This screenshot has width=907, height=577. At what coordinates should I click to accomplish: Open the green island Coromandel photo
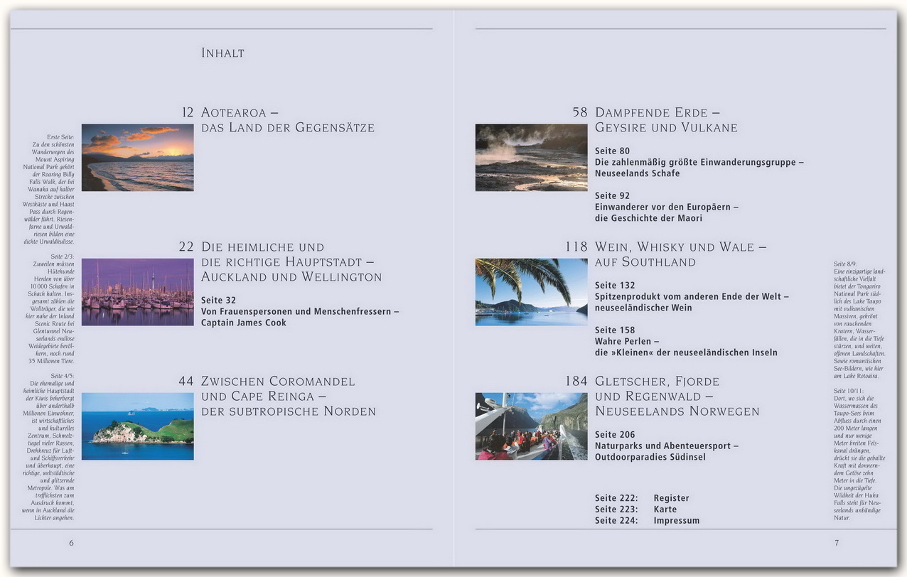137,426
